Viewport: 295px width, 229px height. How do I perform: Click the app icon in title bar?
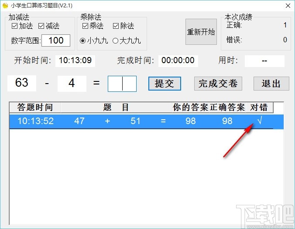click(5, 6)
